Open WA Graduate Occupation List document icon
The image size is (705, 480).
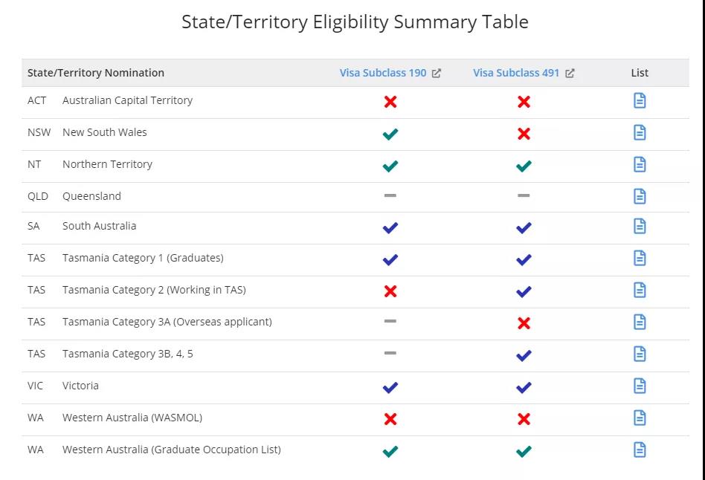pos(640,450)
